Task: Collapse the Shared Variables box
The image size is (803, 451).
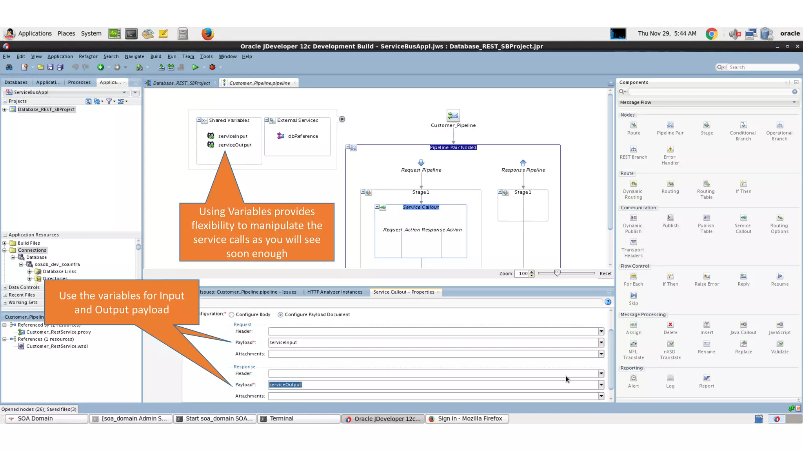Action: click(199, 120)
